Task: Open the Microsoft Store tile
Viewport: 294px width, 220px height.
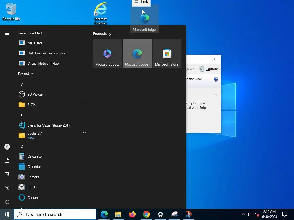Action: coord(167,54)
